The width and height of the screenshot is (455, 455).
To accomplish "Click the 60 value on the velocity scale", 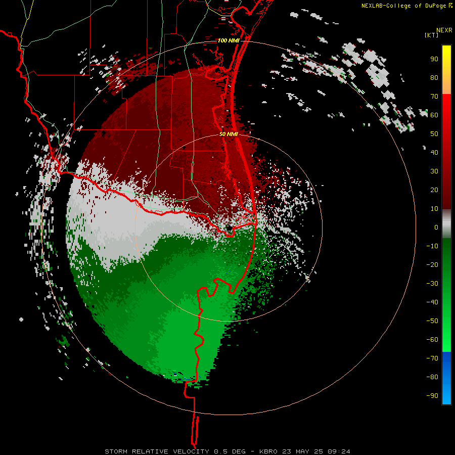I will [x=434, y=115].
